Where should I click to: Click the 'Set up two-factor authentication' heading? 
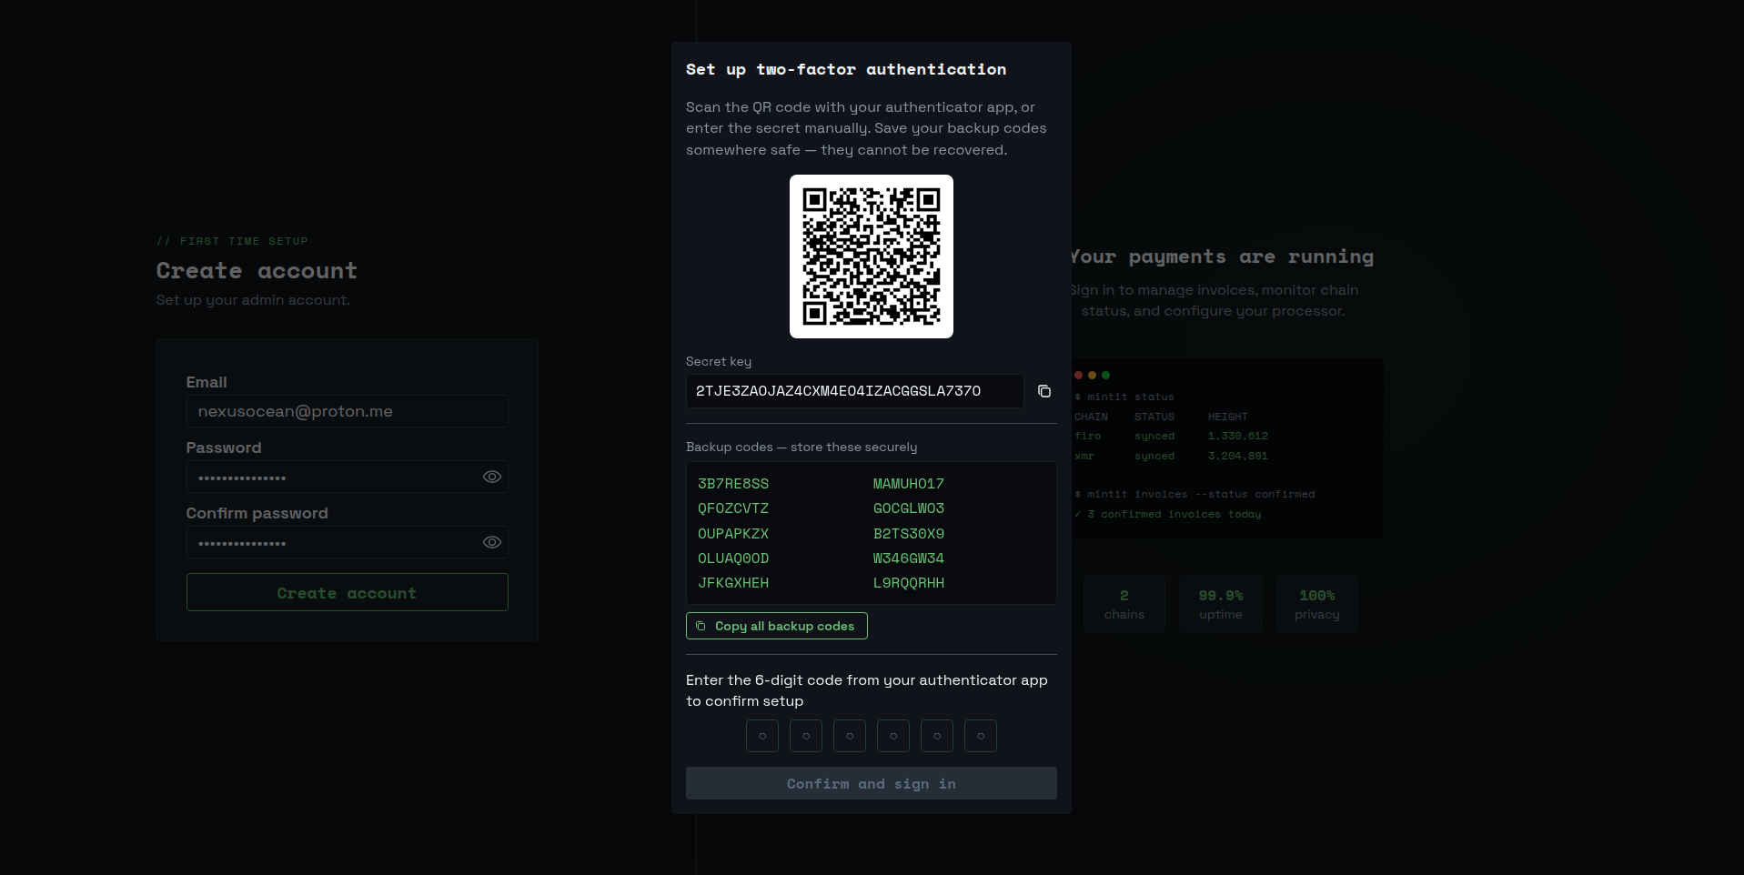pyautogui.click(x=846, y=69)
